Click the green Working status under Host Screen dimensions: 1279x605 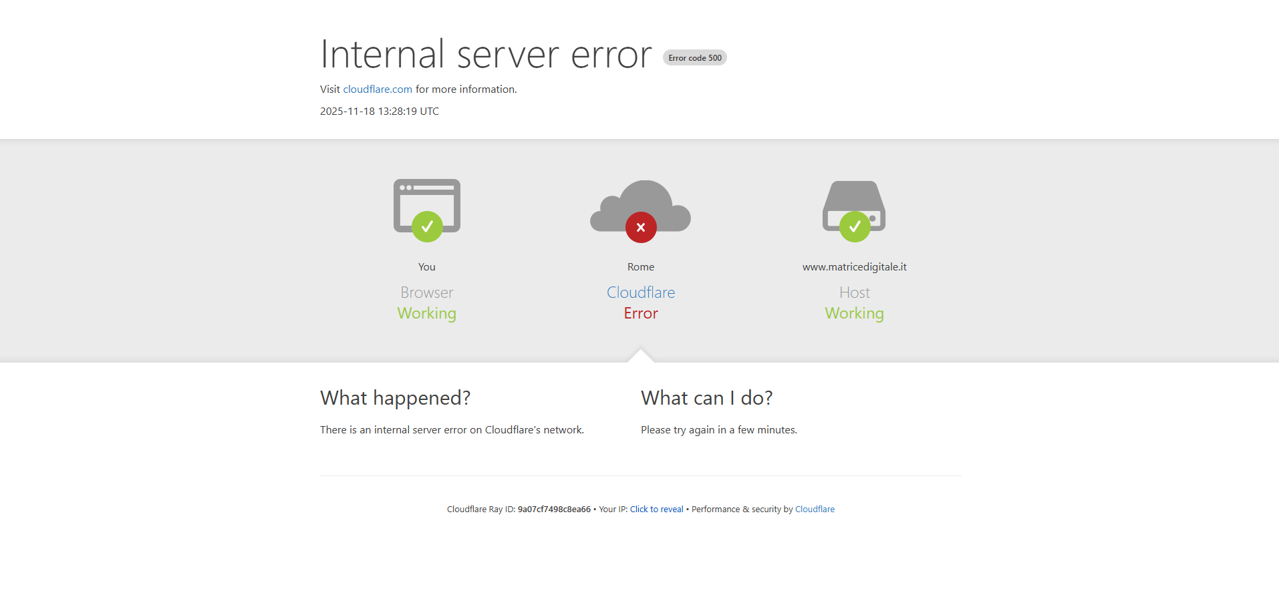tap(854, 313)
